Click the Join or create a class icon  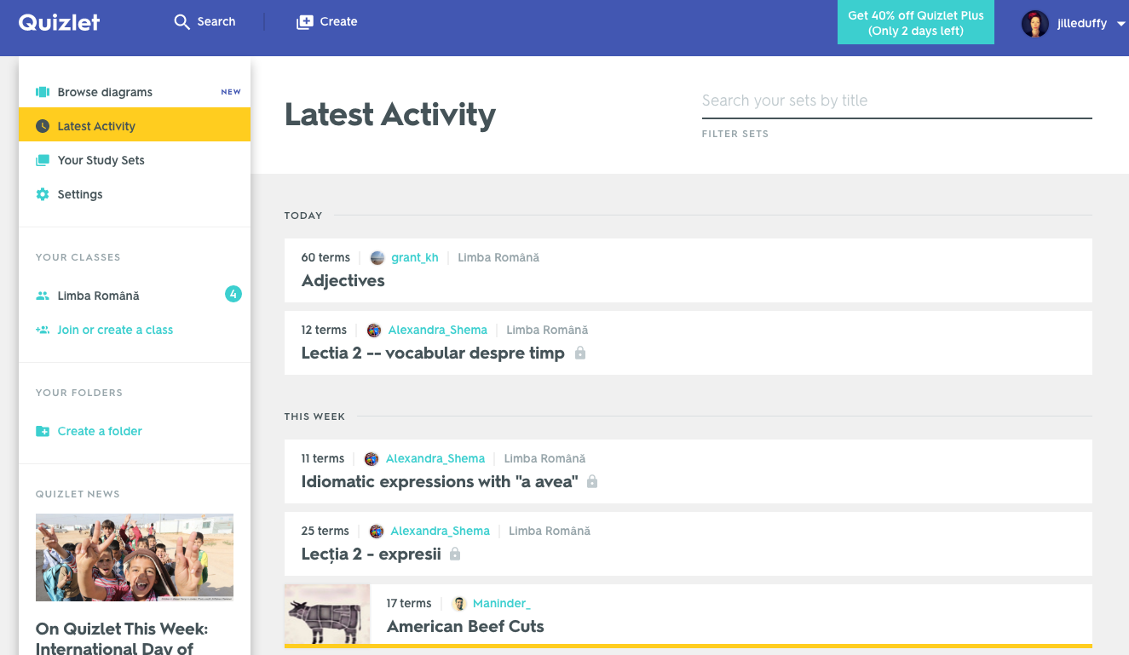coord(43,330)
